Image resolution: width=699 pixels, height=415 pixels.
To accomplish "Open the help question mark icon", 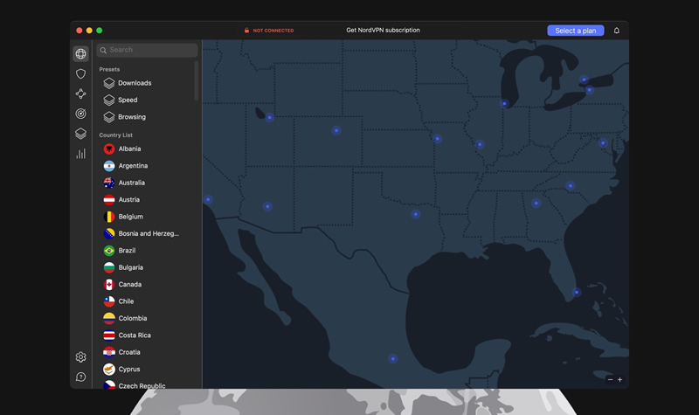I will 80,377.
